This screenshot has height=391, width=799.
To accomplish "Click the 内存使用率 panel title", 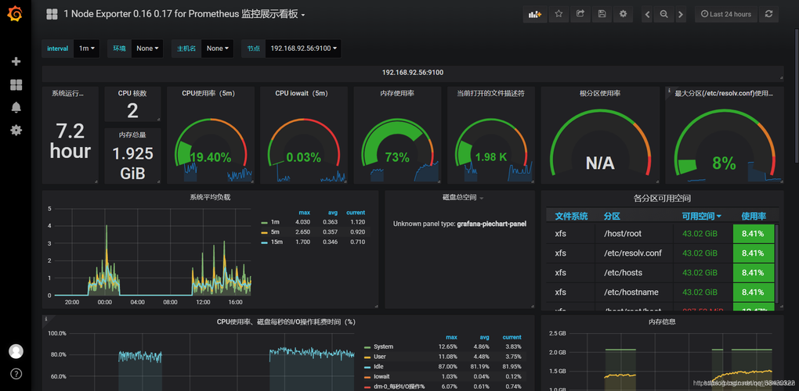I will (x=397, y=94).
